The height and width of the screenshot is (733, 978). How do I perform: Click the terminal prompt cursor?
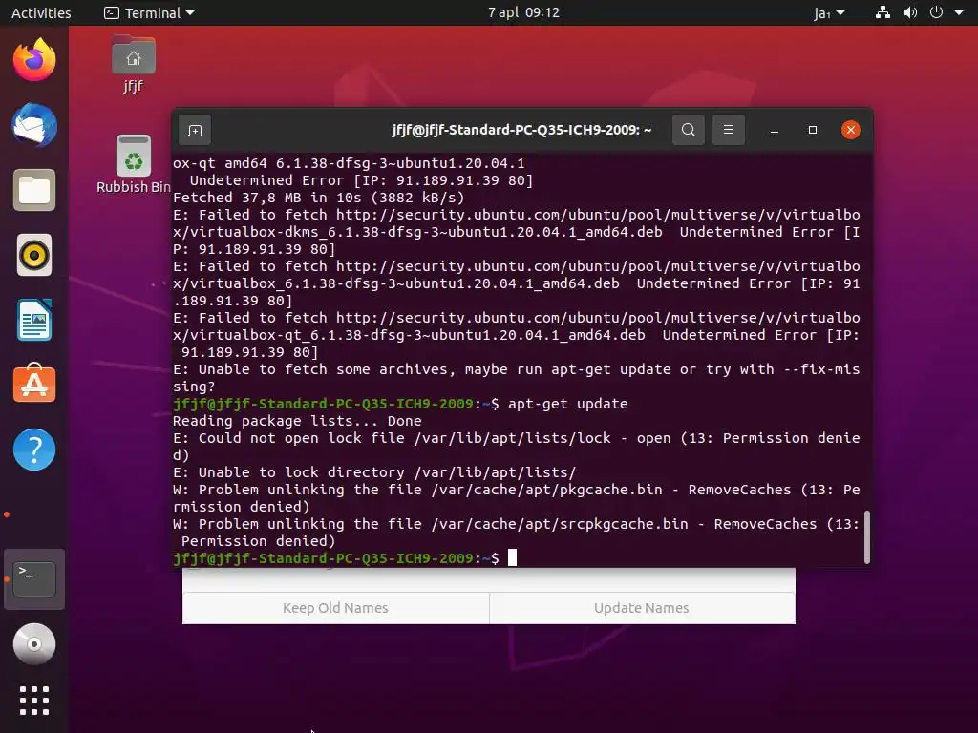(512, 557)
